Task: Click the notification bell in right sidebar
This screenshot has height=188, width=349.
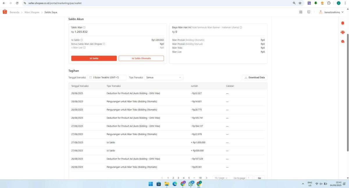Action: coord(343,23)
